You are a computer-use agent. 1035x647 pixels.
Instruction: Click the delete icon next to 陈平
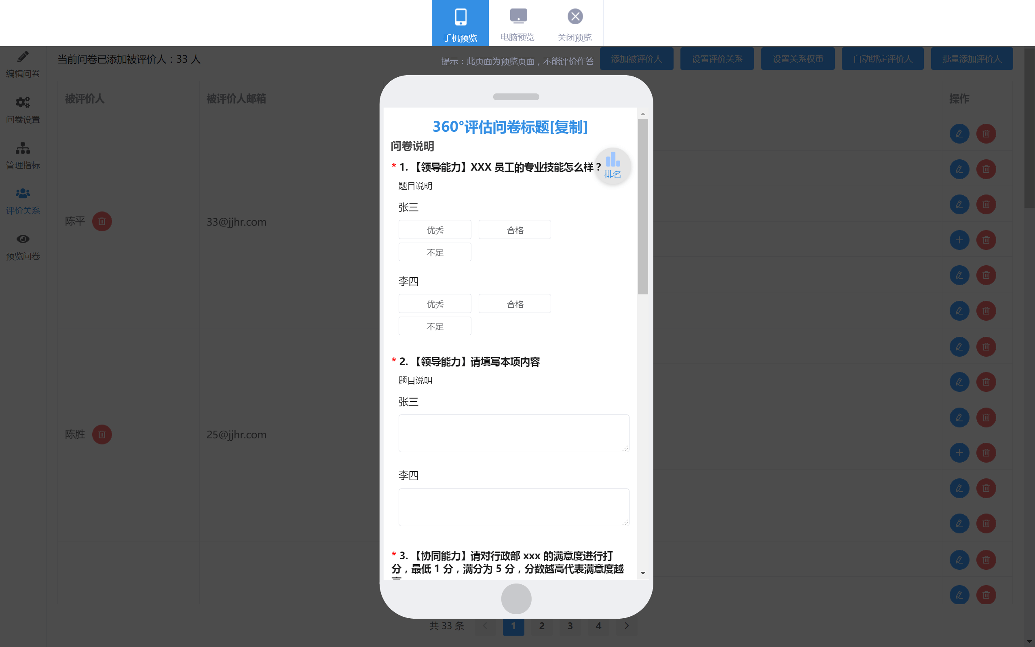click(102, 221)
